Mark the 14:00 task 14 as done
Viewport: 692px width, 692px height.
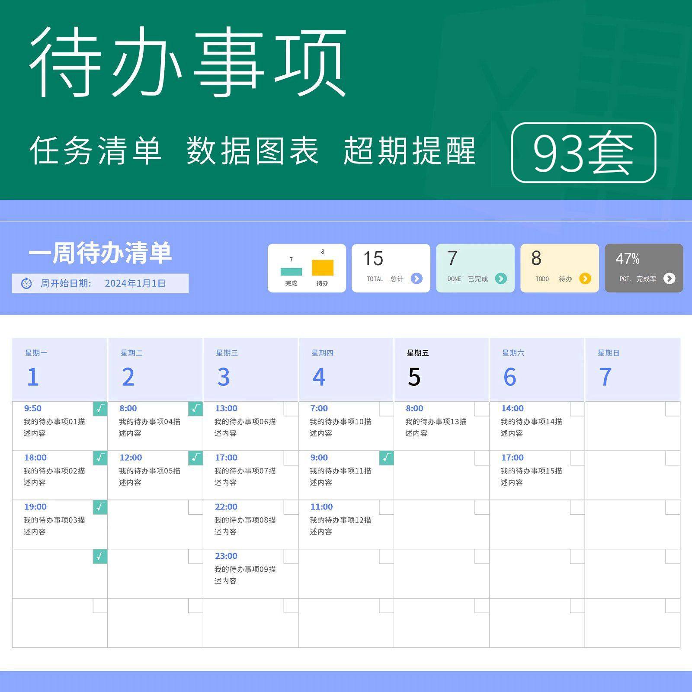[577, 409]
